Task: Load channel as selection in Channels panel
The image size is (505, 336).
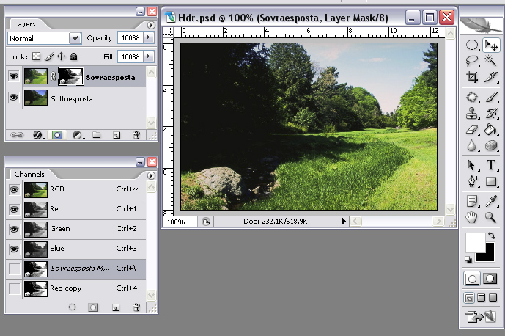Action: 72,308
